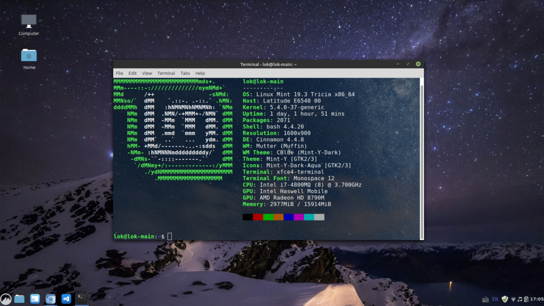Open the Update Manager shield in the tray
The height and width of the screenshot is (306, 544).
click(505, 299)
